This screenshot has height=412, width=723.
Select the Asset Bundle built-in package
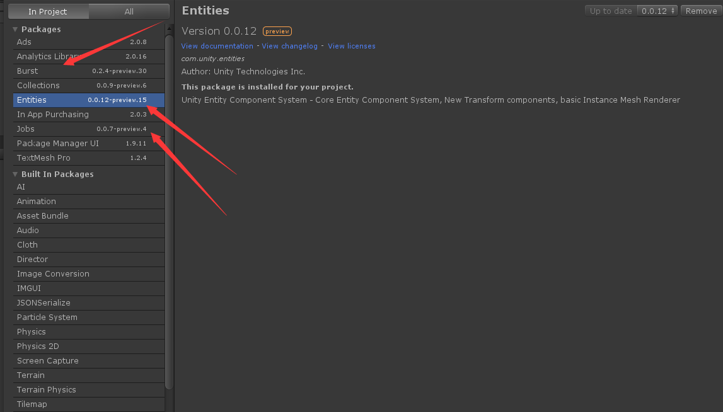coord(88,216)
